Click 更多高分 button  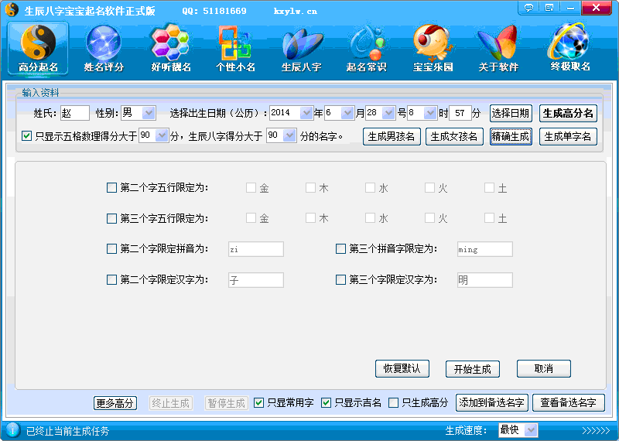pos(115,403)
